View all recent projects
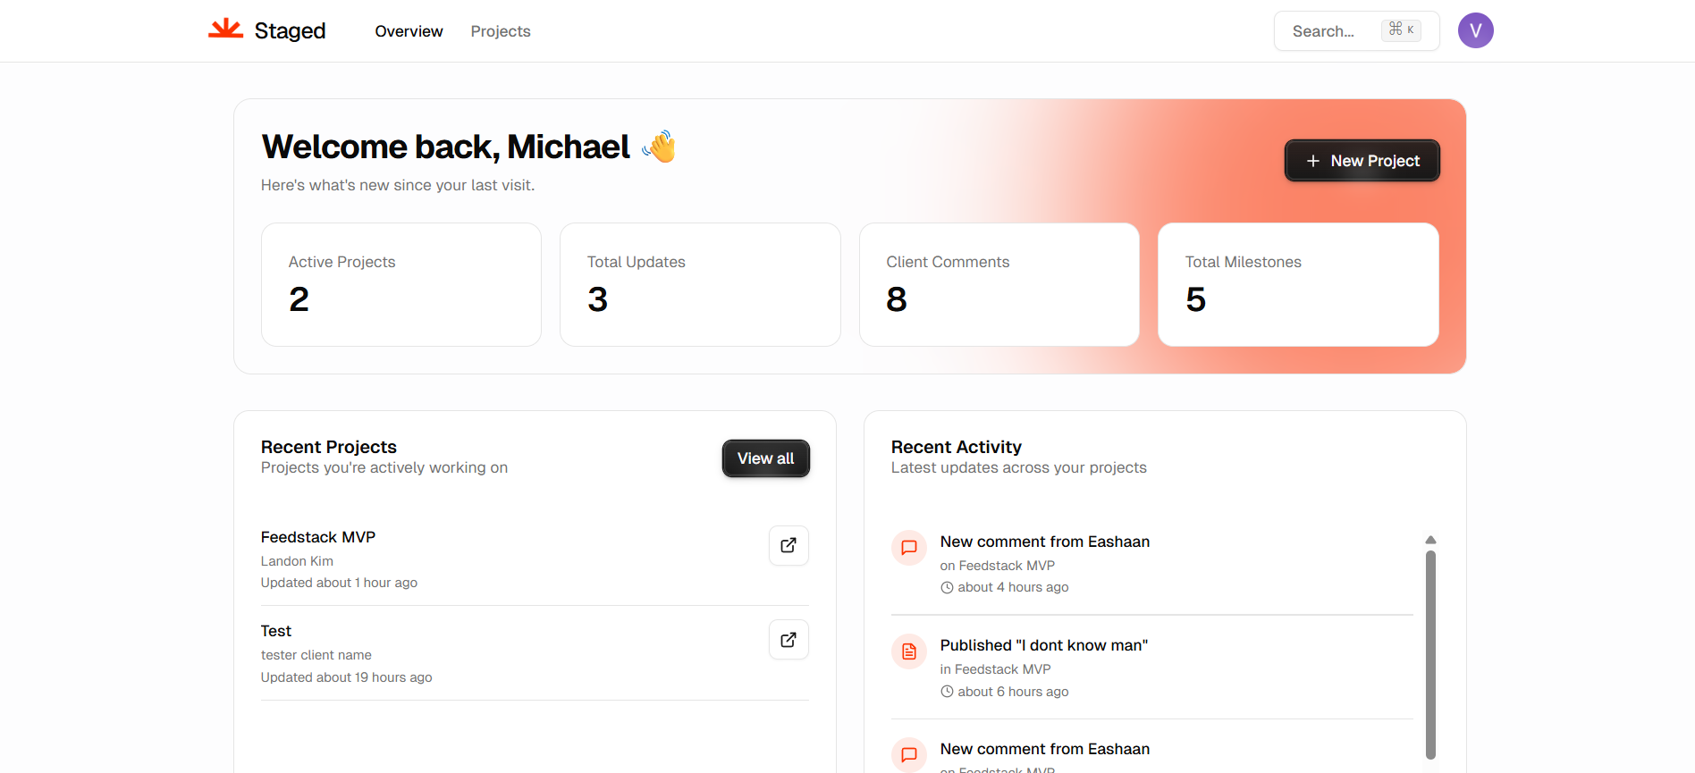This screenshot has height=773, width=1695. pyautogui.click(x=765, y=458)
